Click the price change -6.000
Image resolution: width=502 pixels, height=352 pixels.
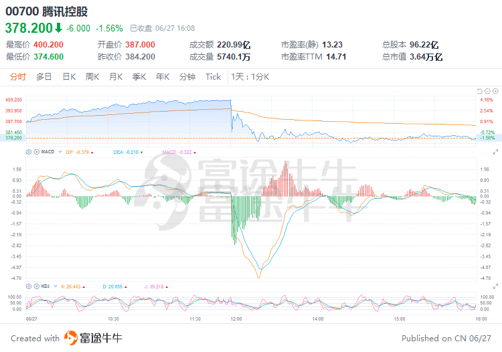click(x=78, y=29)
